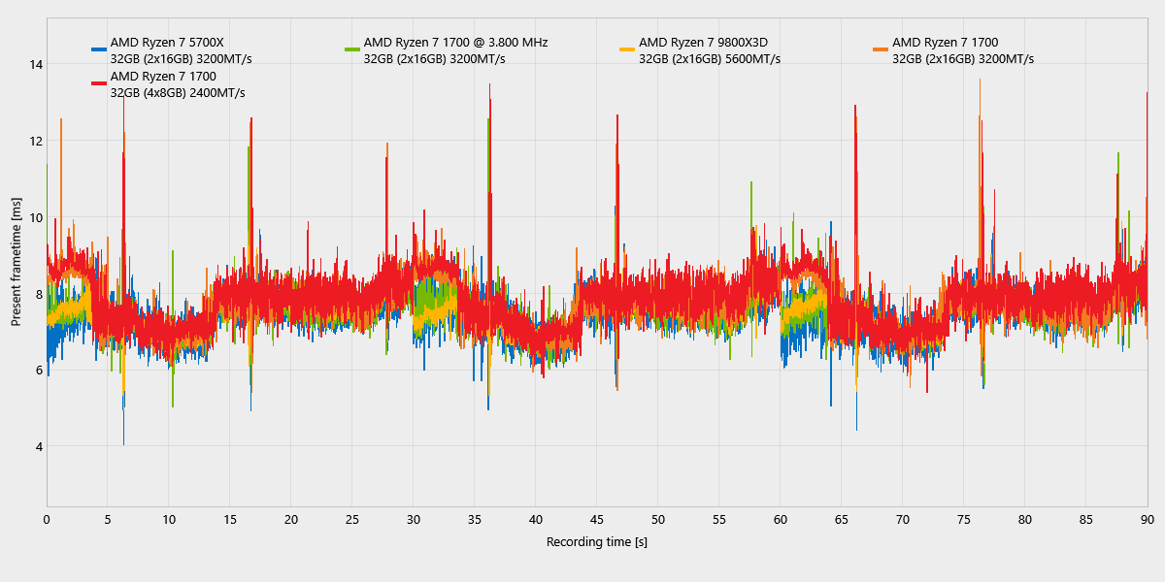
Task: Click the 'Recording time [s]' axis title
Action: tap(597, 541)
